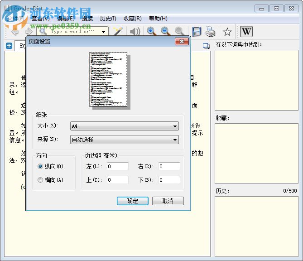The image size is (303, 261).
Task: Click the bottom margin 下(B) input field
Action: 169,180
